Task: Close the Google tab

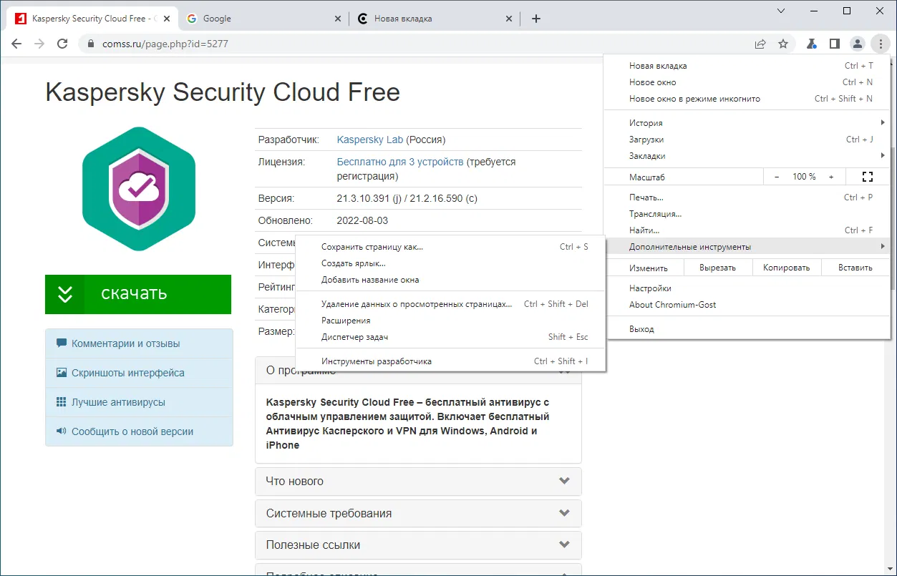Action: (339, 19)
